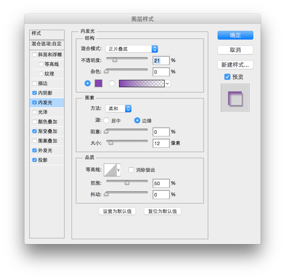Screen dimensions: 285x279
Task: Toggle the 等高线 sub-option checkbox
Action: (x=41, y=64)
